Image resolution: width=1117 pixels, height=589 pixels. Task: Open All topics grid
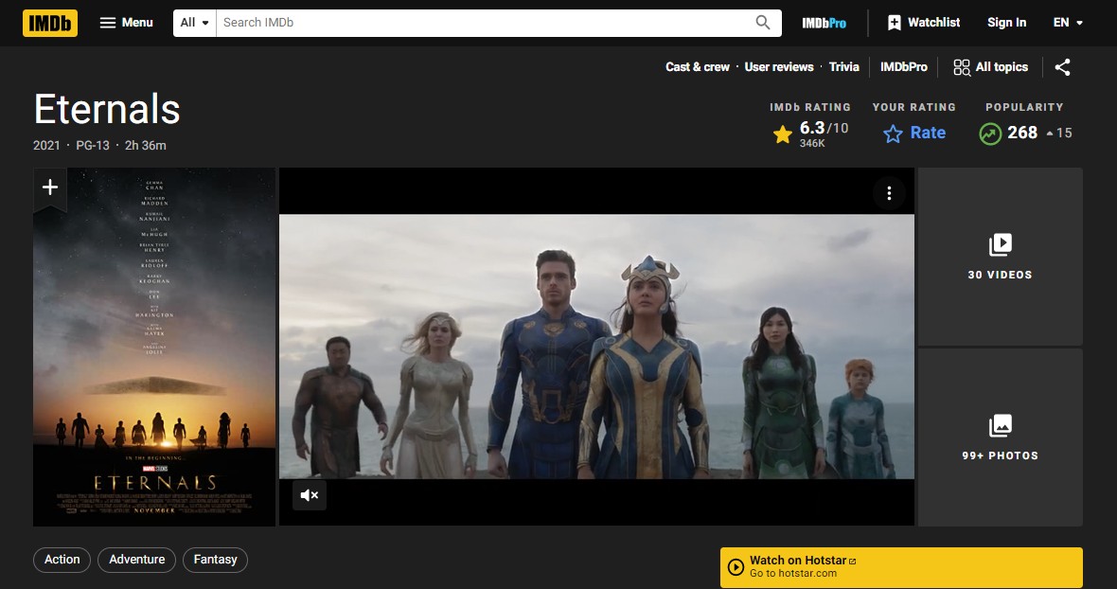(x=991, y=67)
